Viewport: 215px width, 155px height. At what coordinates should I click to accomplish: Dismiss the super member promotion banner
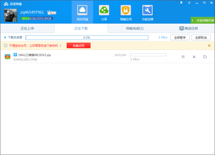(209, 46)
